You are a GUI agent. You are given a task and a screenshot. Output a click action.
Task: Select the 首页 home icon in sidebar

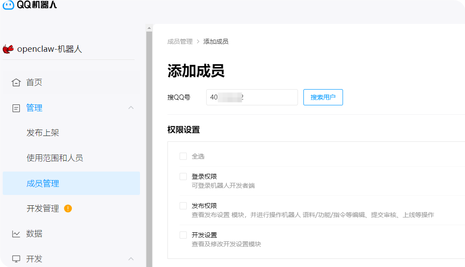click(x=16, y=82)
